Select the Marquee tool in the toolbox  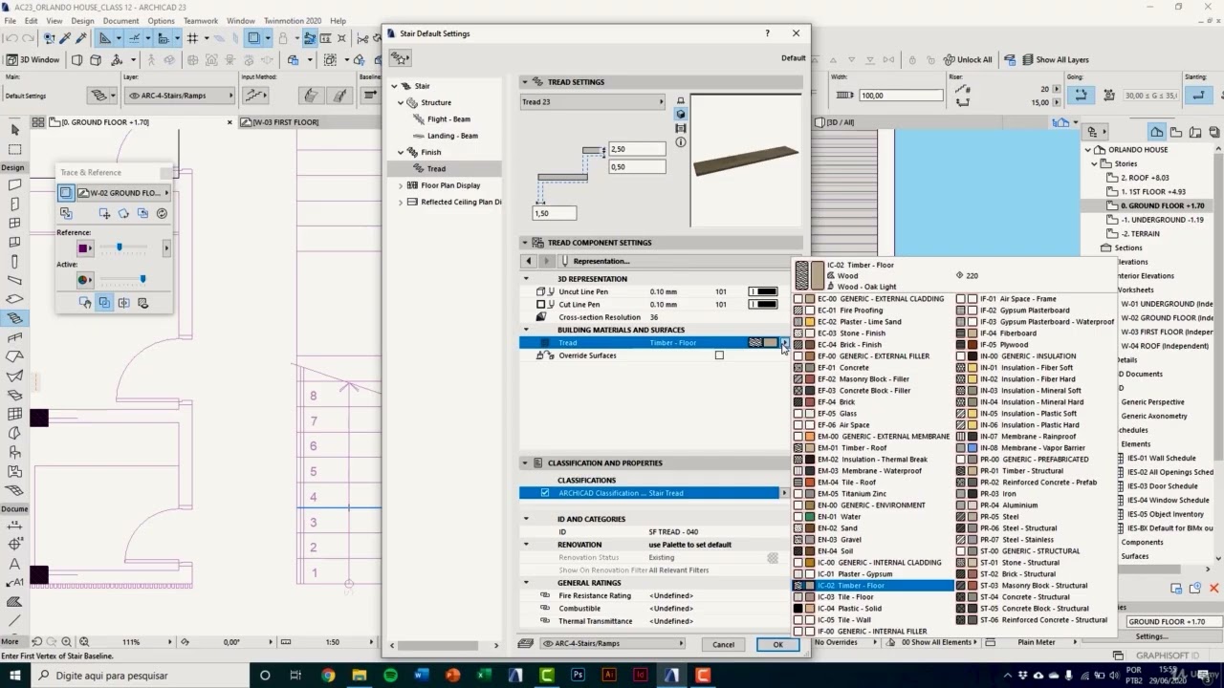pyautogui.click(x=14, y=149)
